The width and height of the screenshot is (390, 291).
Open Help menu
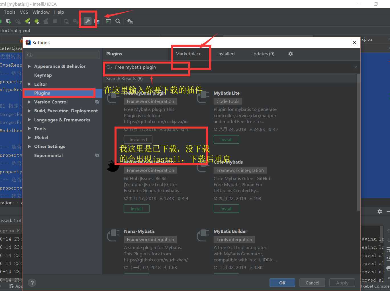pos(59,12)
